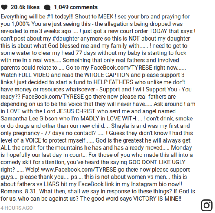Click the 4 HOURS AGO timestamp
This screenshot has width=215, height=213.
[x=17, y=208]
